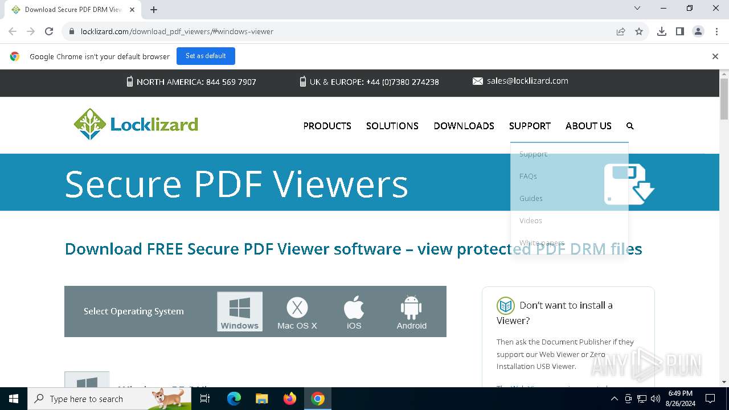Open File Explorer from taskbar
Screen dimensions: 729x410
[262, 399]
